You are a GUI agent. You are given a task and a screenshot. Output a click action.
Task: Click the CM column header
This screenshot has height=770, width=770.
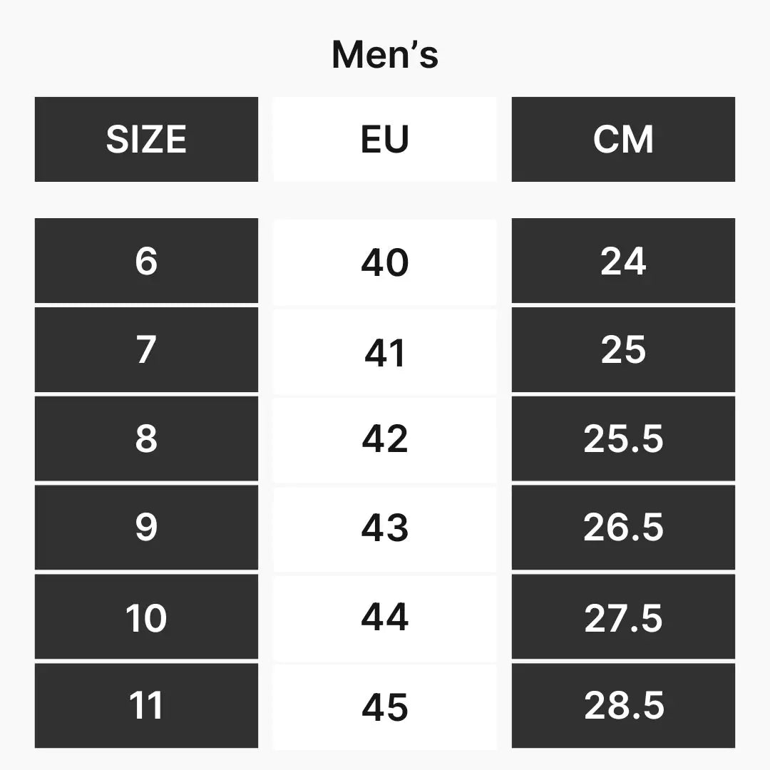(623, 139)
